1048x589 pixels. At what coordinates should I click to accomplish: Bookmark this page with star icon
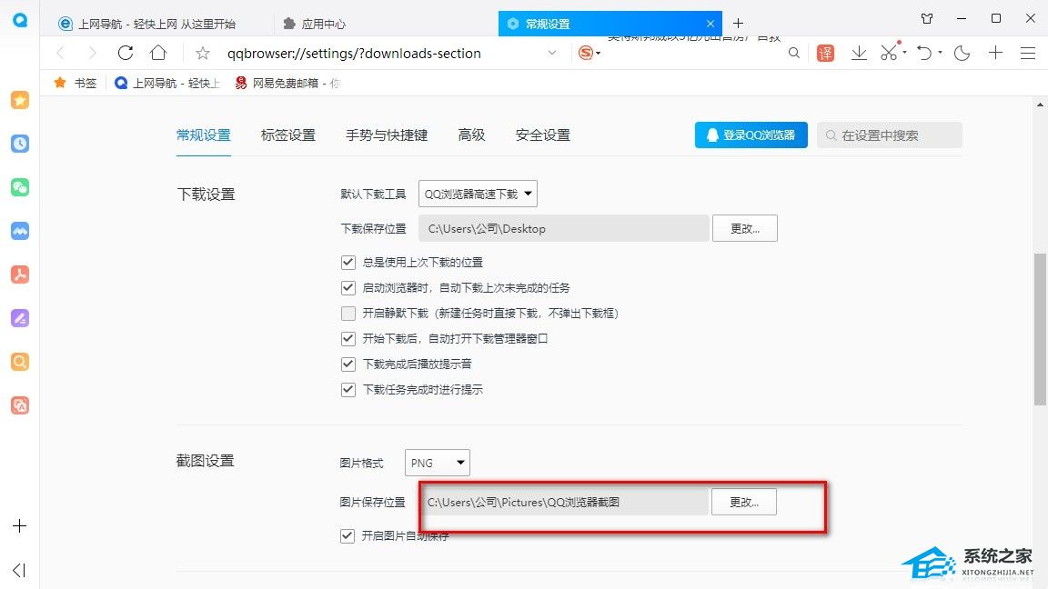pos(203,54)
